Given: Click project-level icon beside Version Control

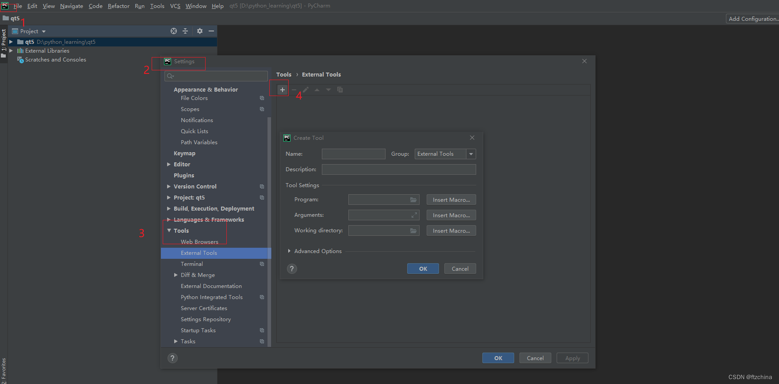Looking at the screenshot, I should coord(262,187).
